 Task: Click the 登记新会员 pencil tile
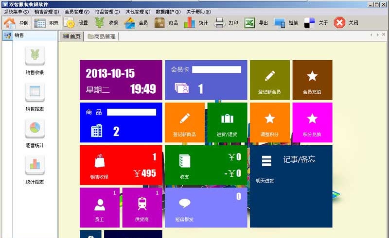pyautogui.click(x=270, y=80)
